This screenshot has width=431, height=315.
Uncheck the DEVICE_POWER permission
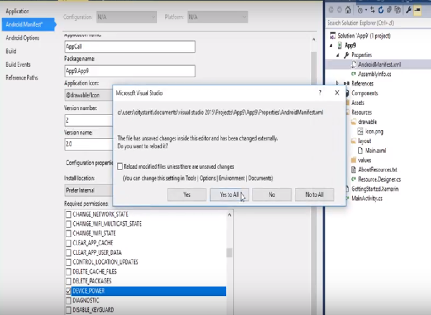click(x=68, y=291)
